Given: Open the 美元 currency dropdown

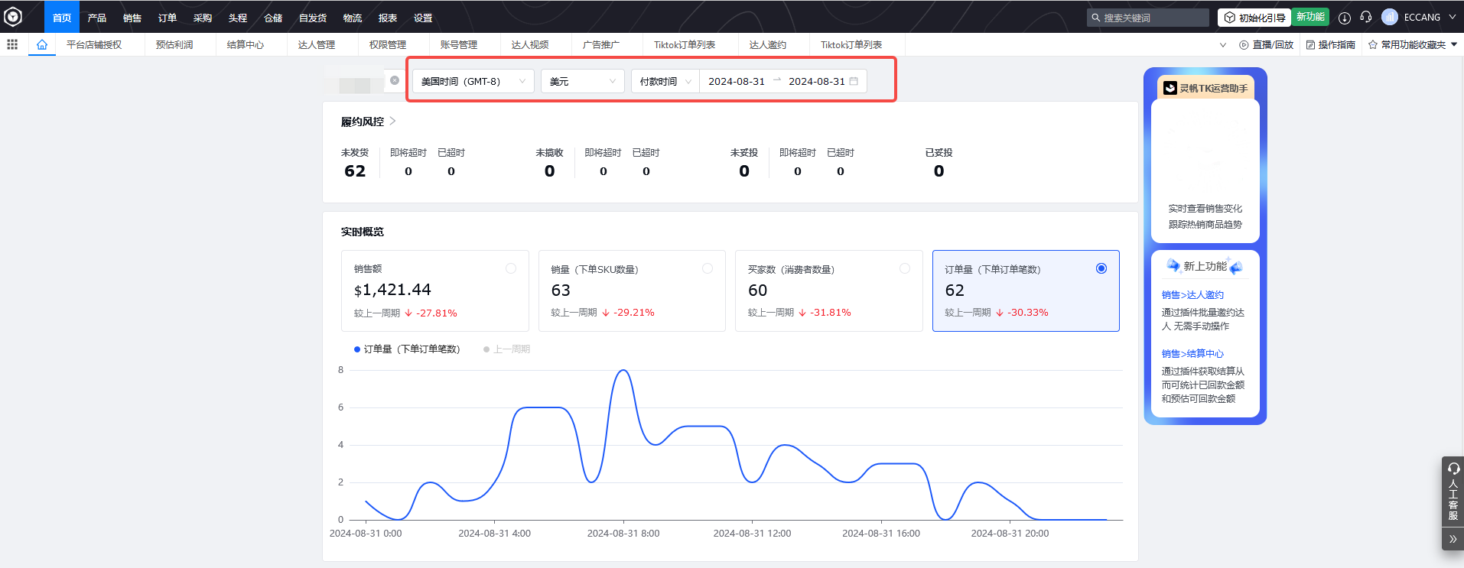Looking at the screenshot, I should tap(582, 81).
